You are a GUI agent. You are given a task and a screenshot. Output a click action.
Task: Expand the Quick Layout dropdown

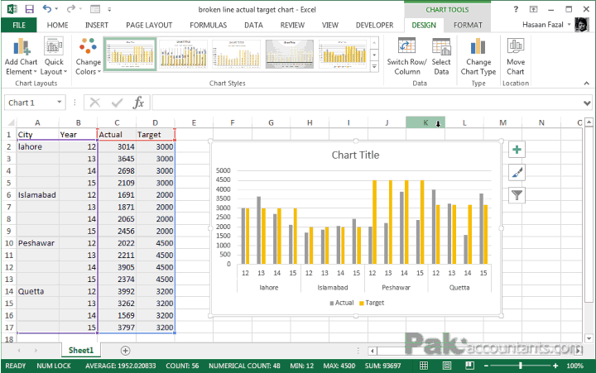coord(54,56)
